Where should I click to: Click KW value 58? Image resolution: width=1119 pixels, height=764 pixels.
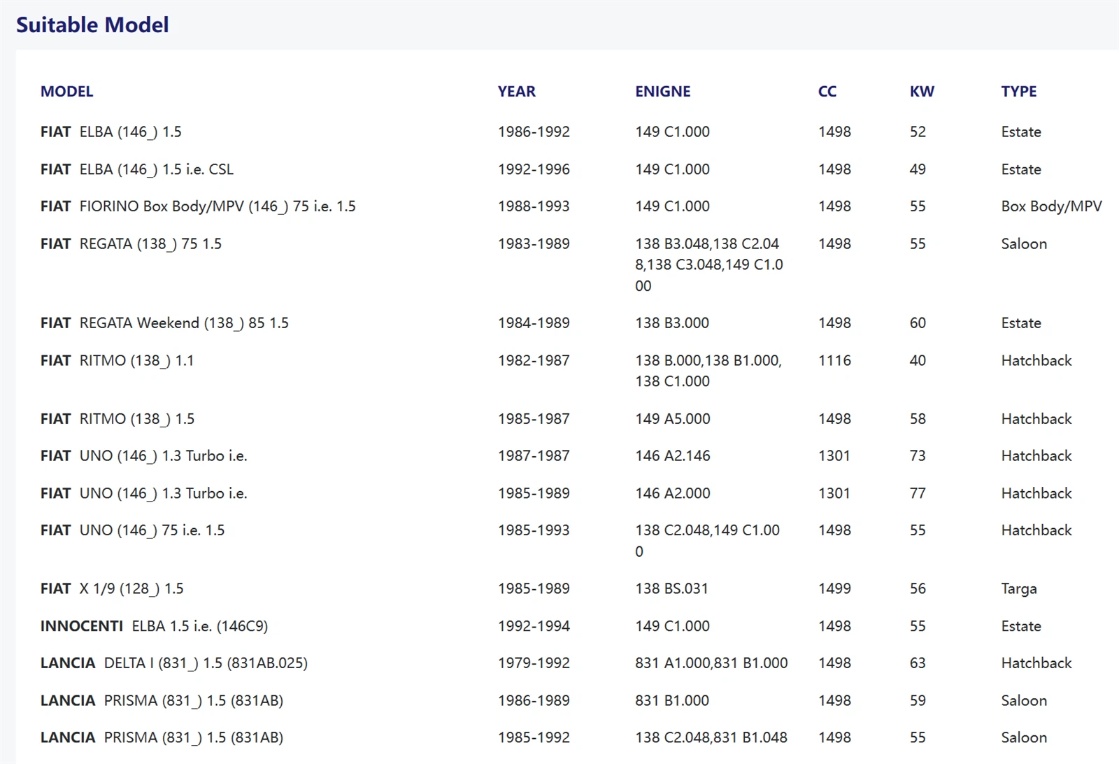918,419
